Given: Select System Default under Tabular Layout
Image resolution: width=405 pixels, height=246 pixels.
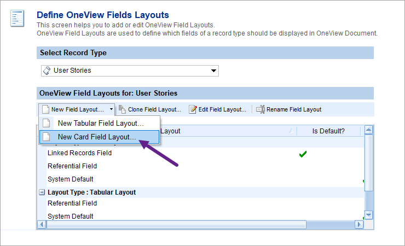Looking at the screenshot, I should [205, 216].
